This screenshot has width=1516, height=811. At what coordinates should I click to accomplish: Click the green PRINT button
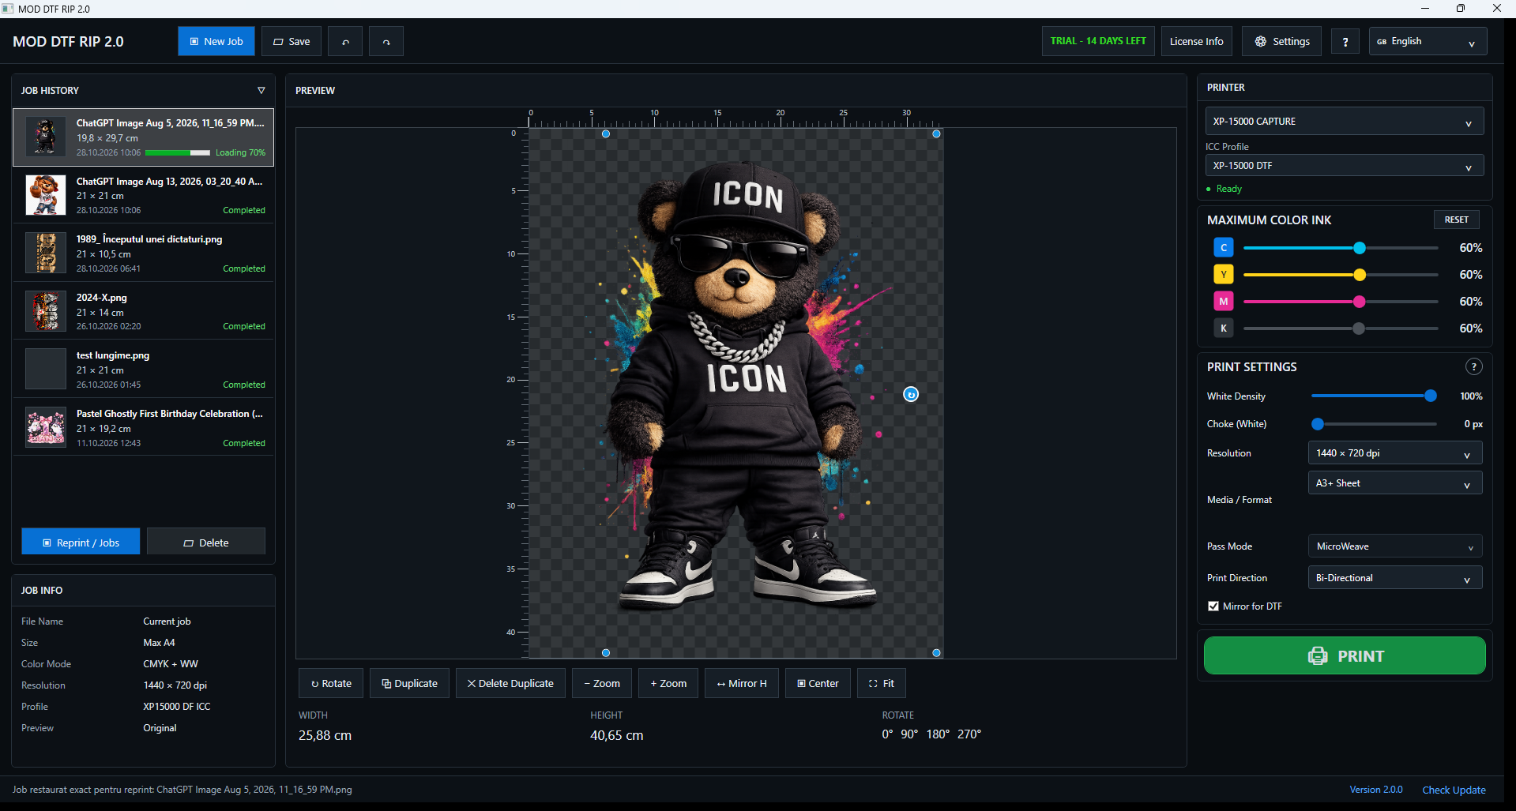1345,655
